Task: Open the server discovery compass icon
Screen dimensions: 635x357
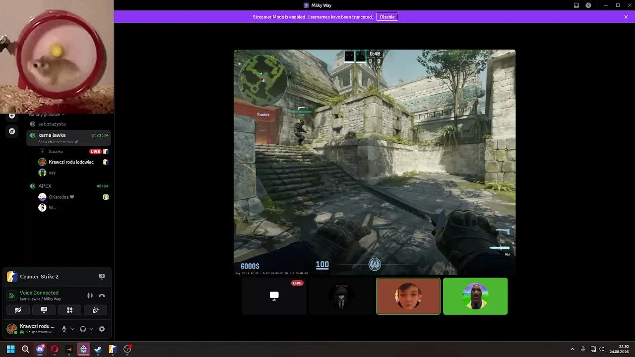Action: (x=12, y=131)
